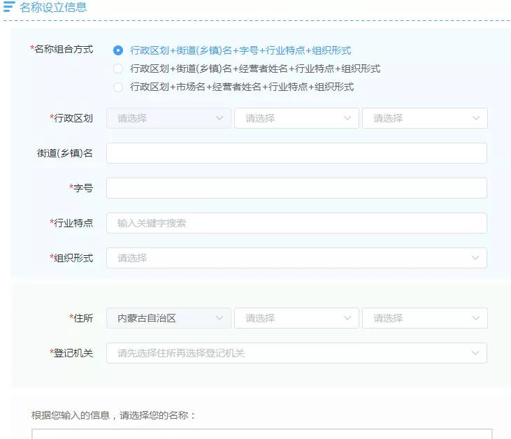Viewport: 511px width, 439px height.
Task: Select the 字号 name combination radio option
Action: coord(118,50)
